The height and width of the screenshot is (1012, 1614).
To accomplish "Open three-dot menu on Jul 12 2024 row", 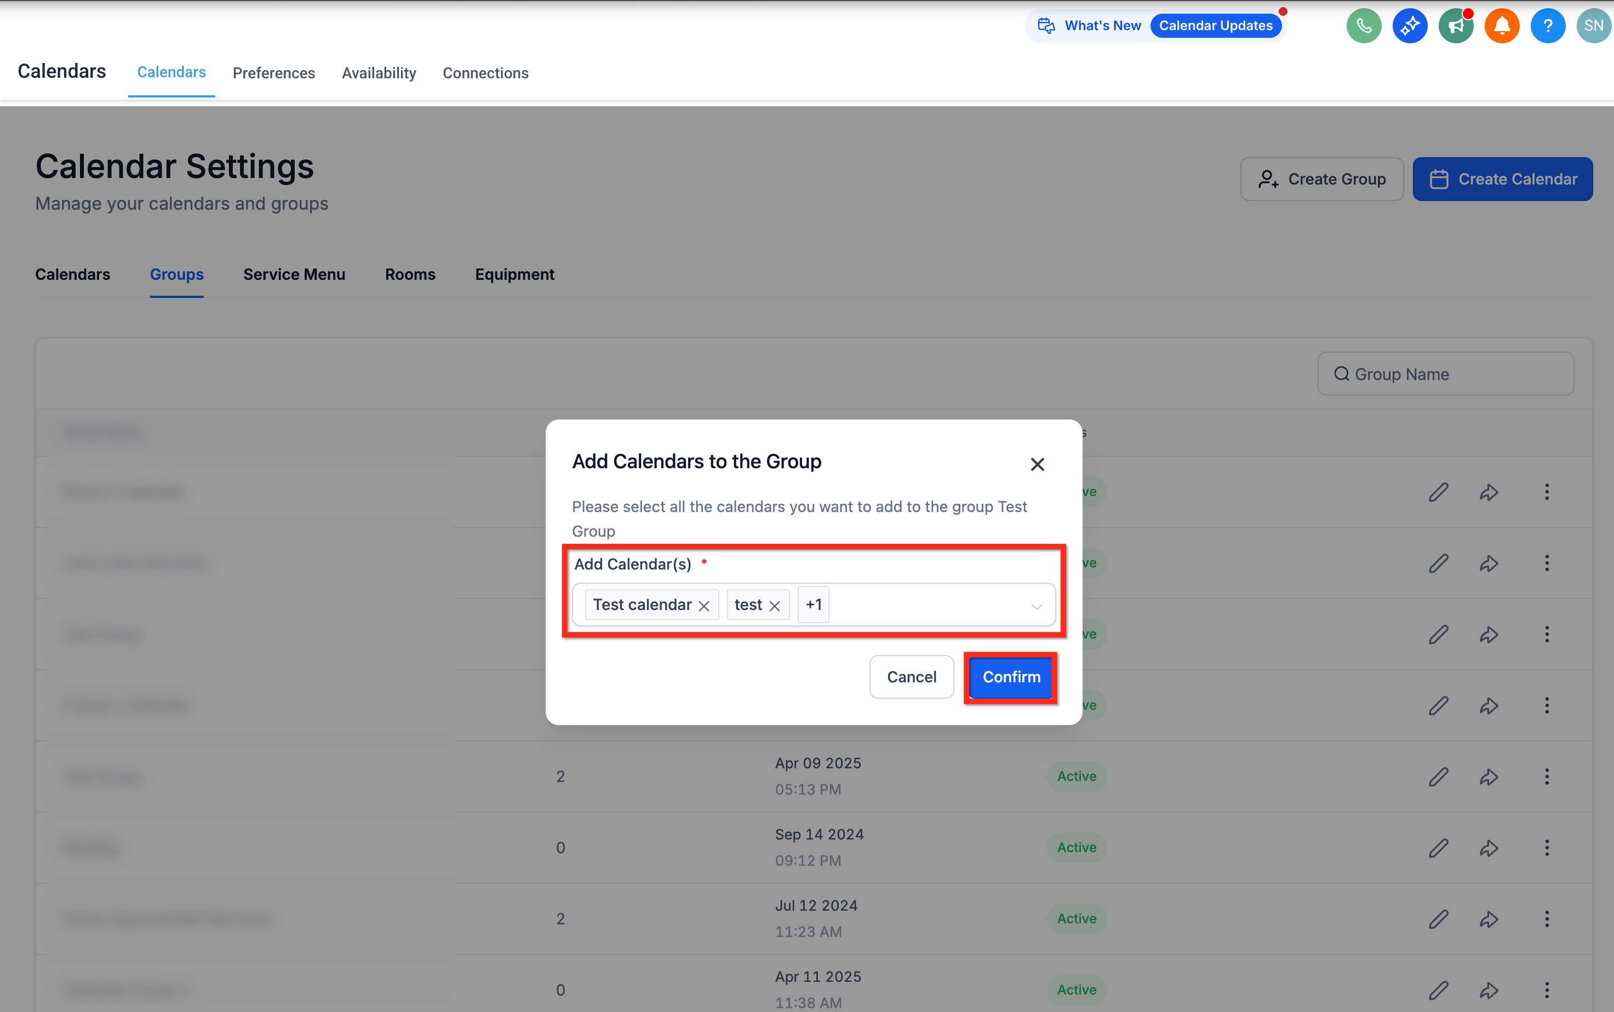I will [x=1547, y=919].
